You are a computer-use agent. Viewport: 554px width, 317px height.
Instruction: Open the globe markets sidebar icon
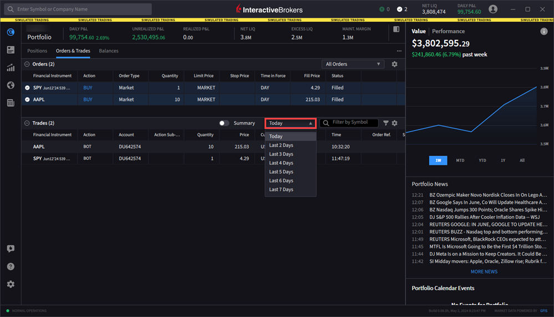(x=11, y=85)
